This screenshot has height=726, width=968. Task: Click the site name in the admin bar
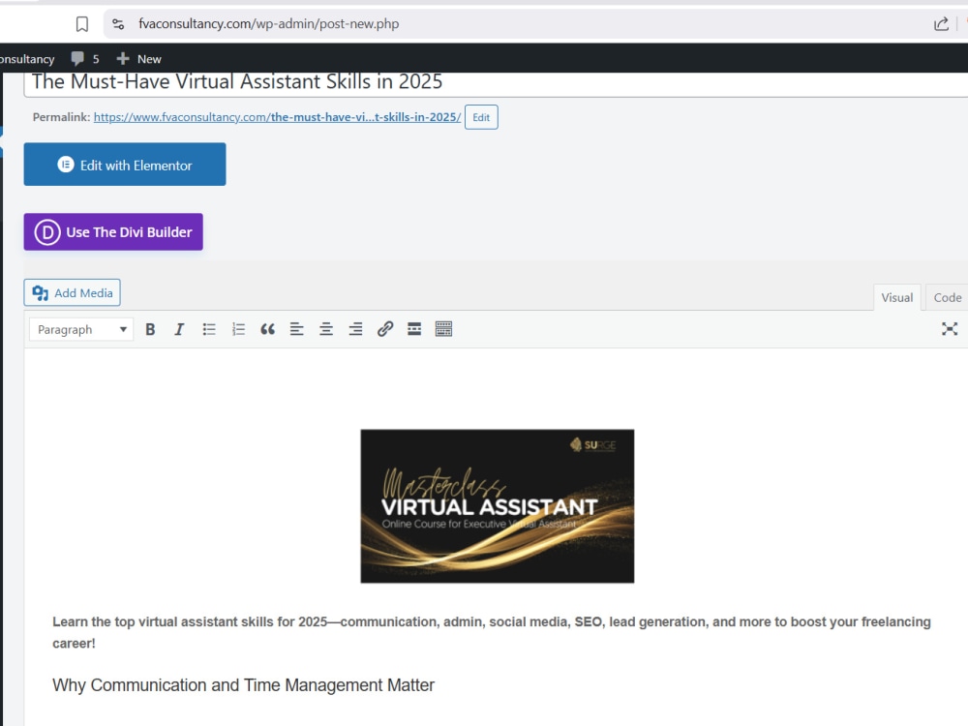[x=27, y=59]
